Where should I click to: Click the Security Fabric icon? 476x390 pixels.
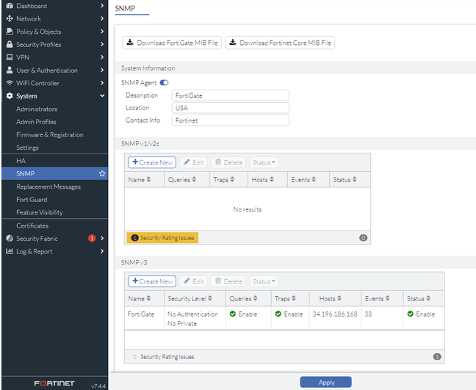[x=10, y=238]
